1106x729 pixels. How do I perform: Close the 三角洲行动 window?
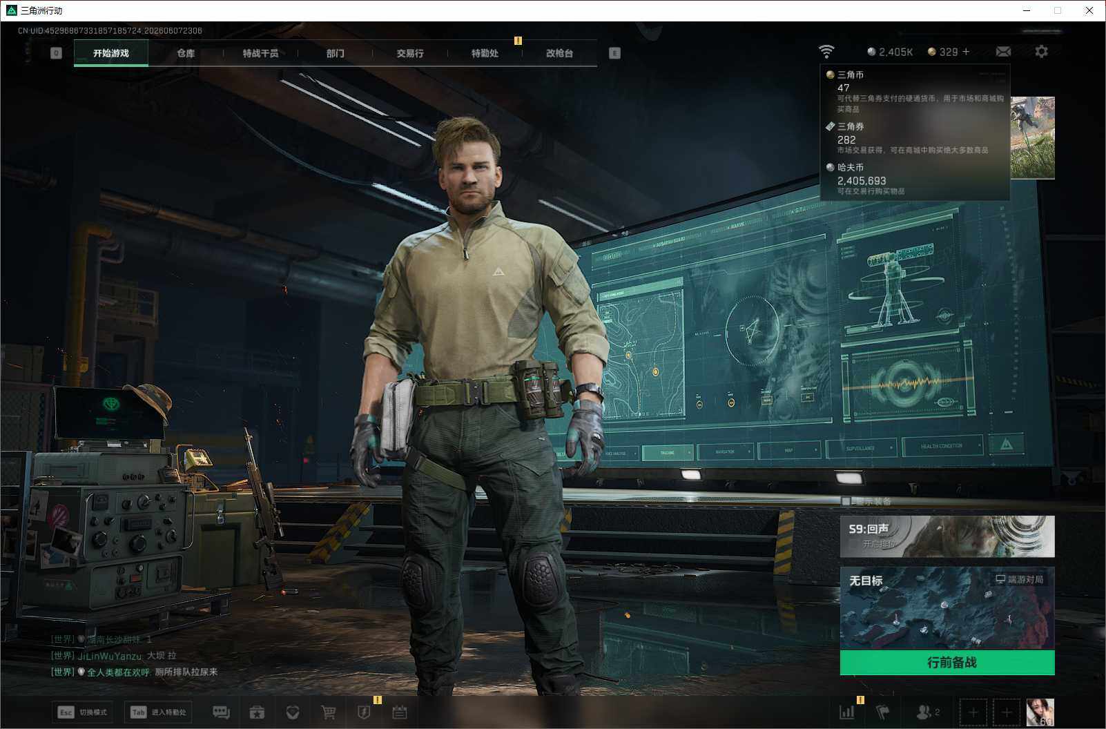[x=1089, y=10]
